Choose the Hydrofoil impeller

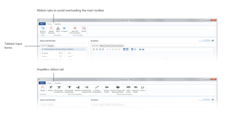coord(78,88)
